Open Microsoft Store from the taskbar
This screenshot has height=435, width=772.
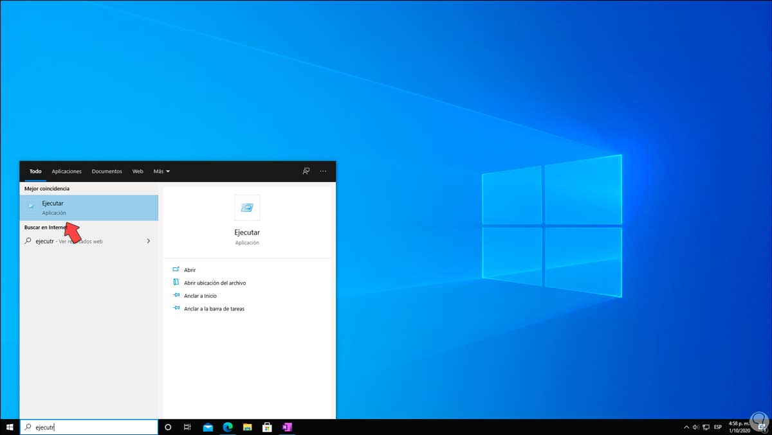click(267, 427)
